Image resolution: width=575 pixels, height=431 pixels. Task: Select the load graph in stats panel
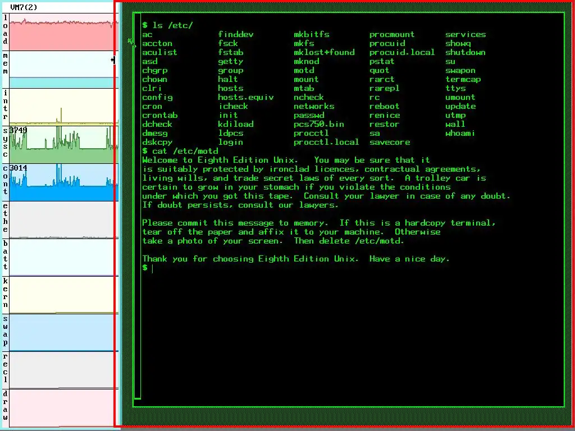click(63, 32)
